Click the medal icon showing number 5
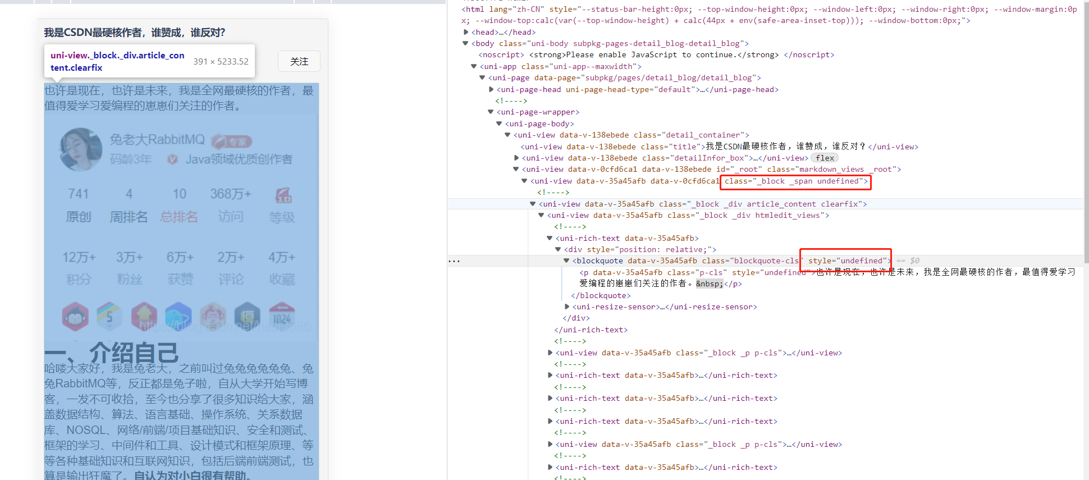Image resolution: width=1089 pixels, height=480 pixels. (x=109, y=316)
